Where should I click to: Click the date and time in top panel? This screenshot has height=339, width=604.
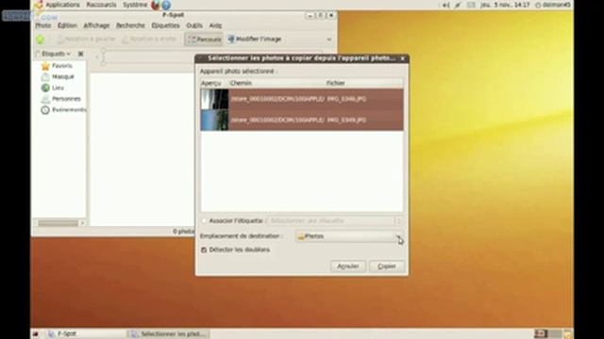505,5
